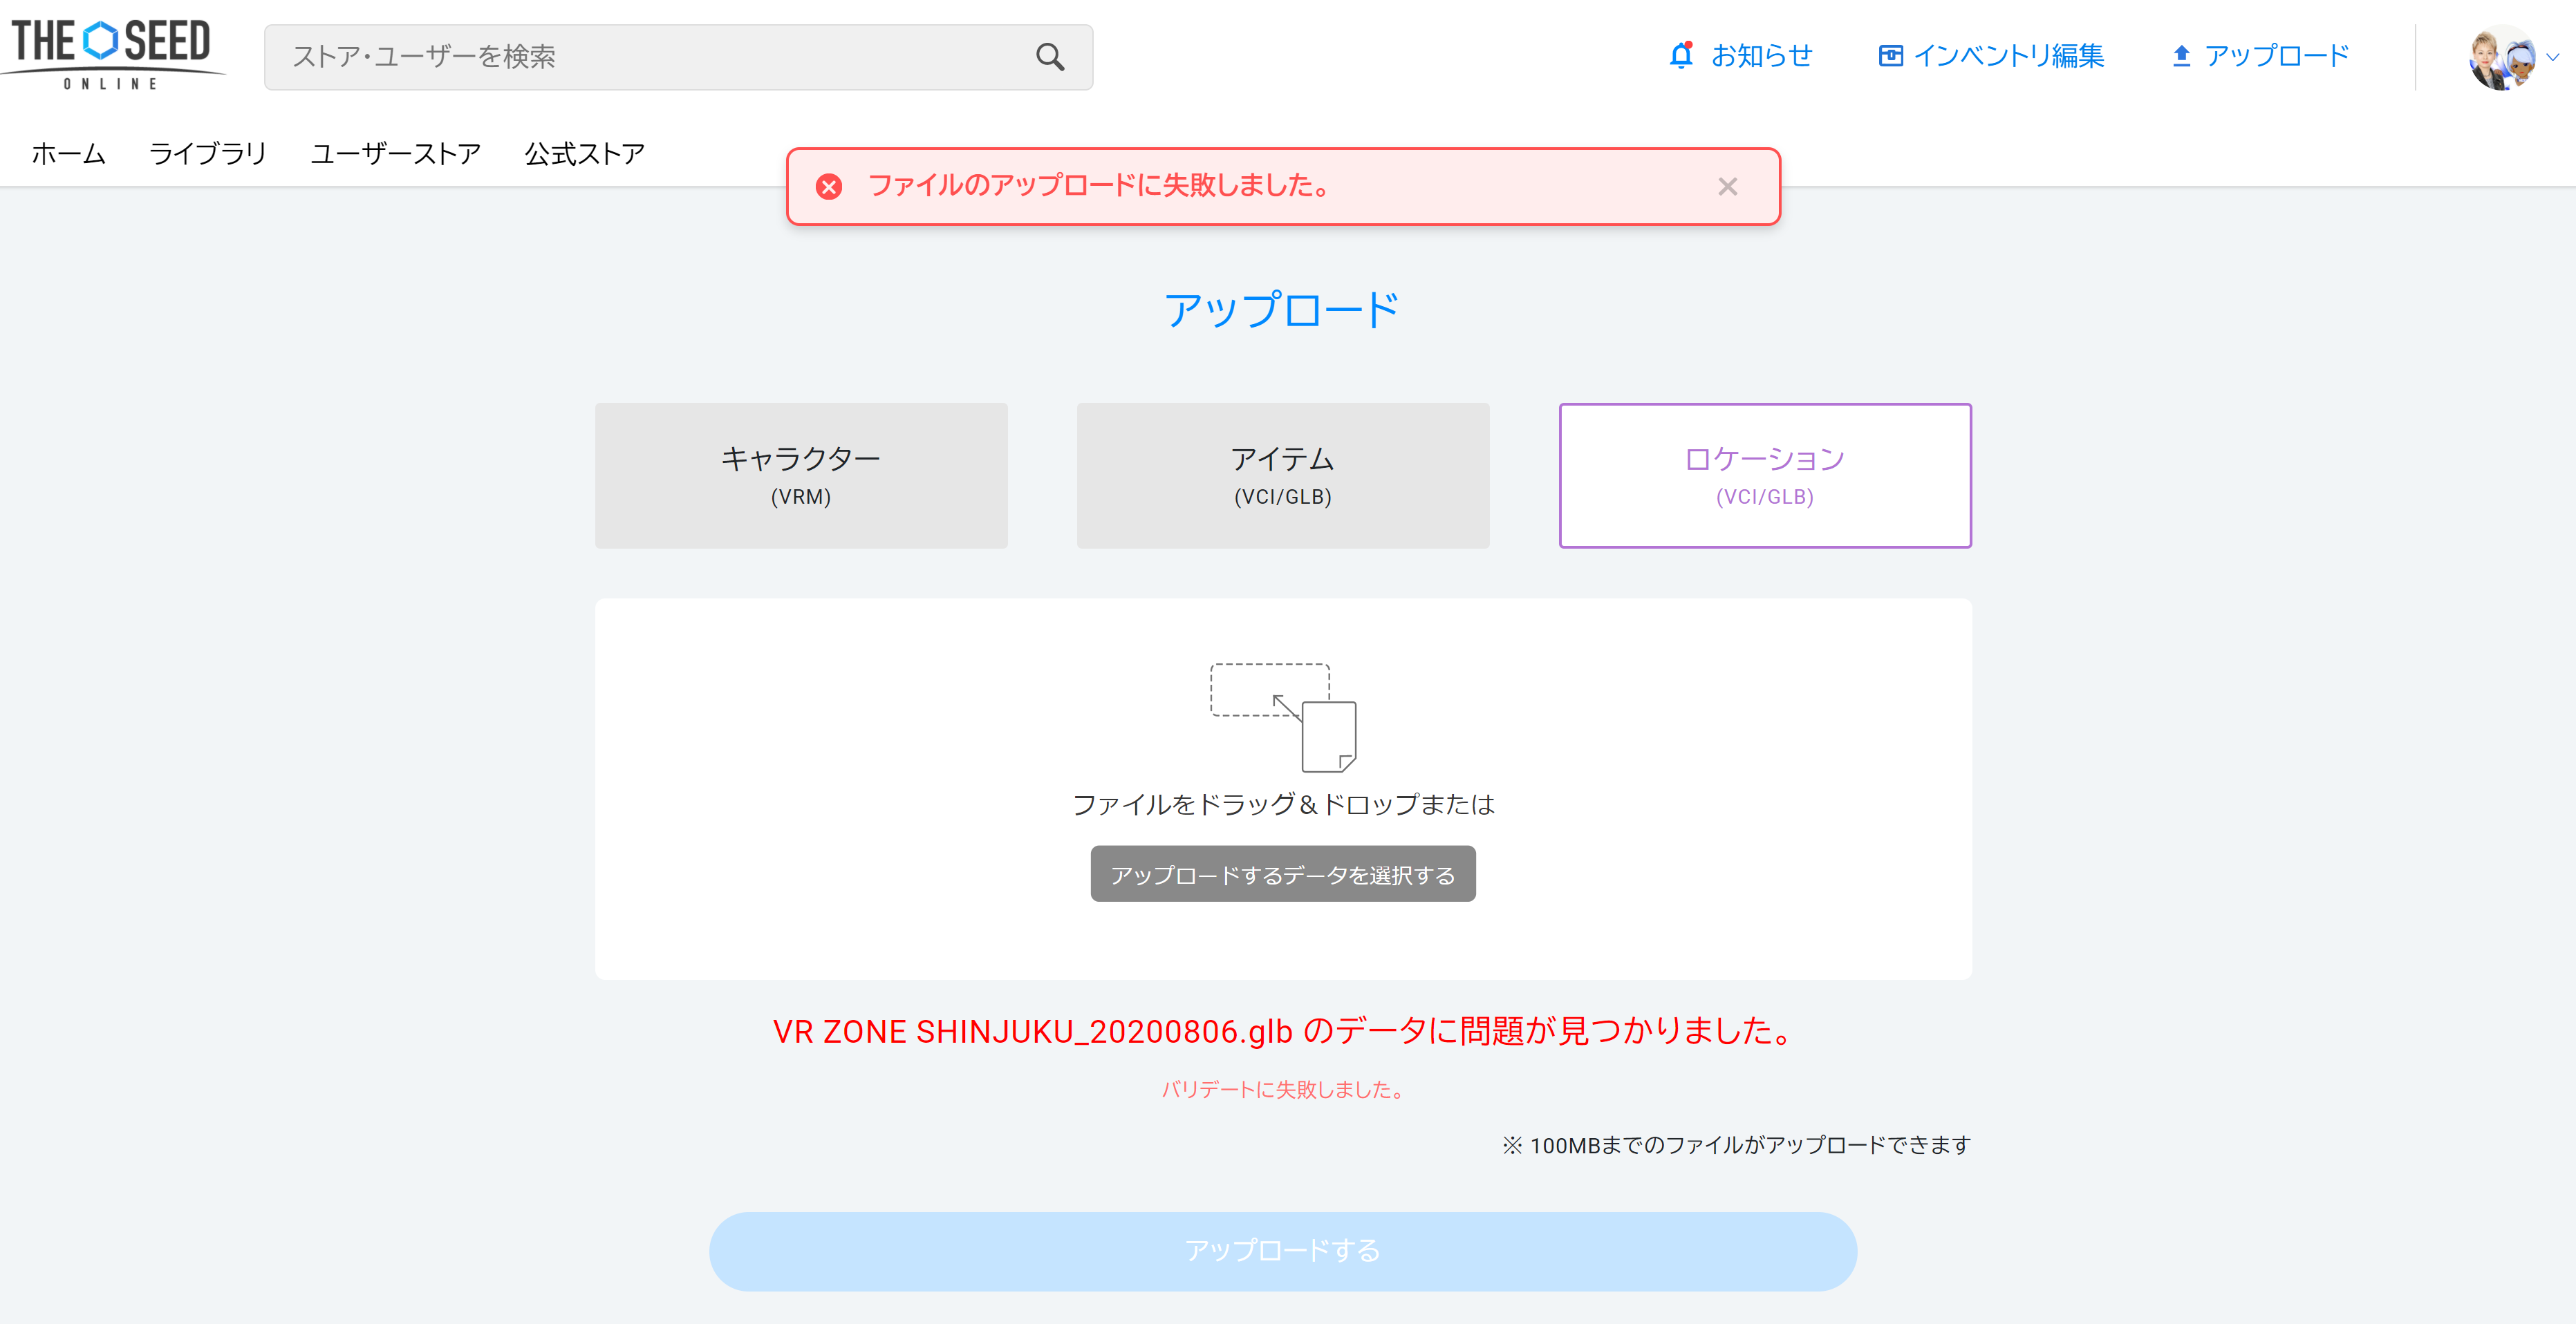Screen dimensions: 2576x1324
Task: Go to ライブラリ tab
Action: coord(207,154)
